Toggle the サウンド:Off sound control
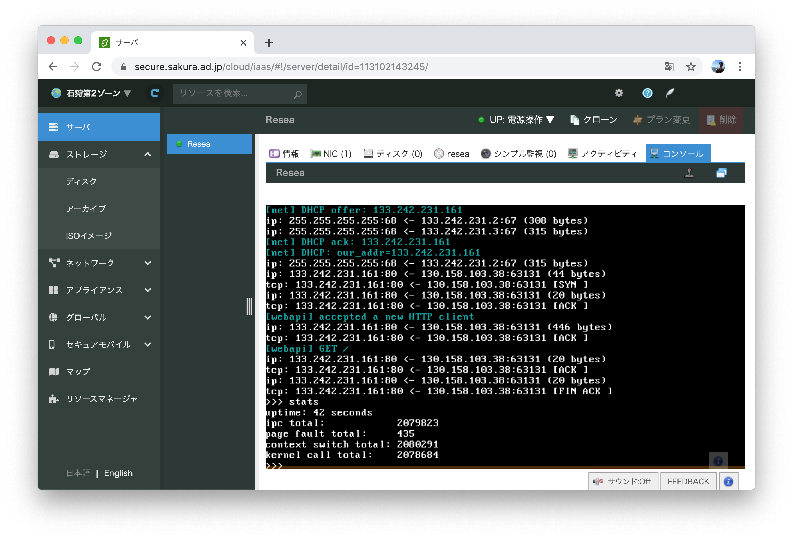 click(623, 481)
